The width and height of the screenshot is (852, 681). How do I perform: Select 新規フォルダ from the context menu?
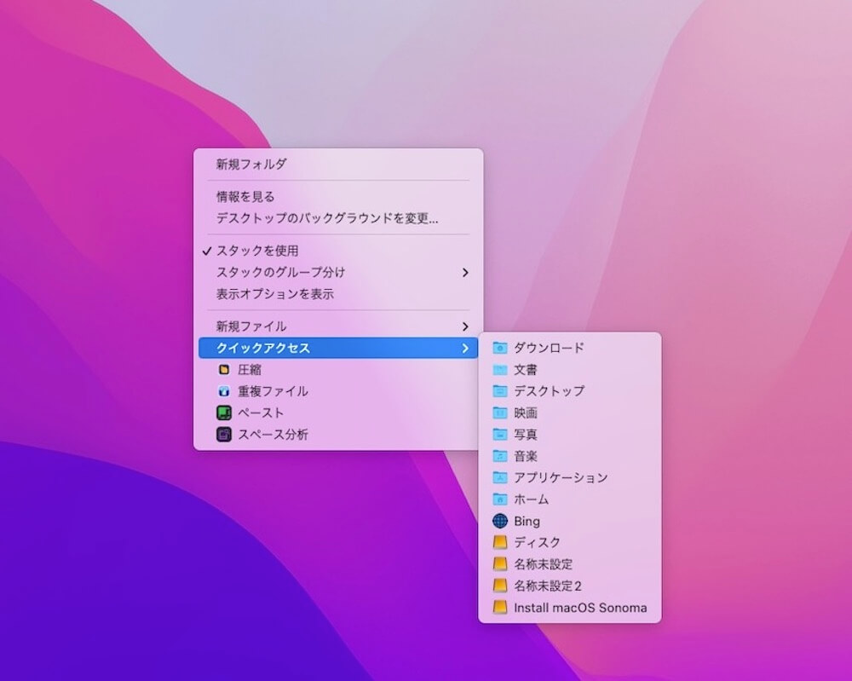pyautogui.click(x=251, y=164)
